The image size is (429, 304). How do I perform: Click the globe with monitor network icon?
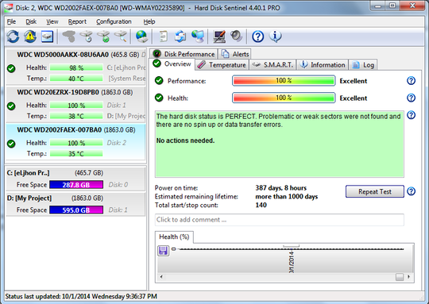click(198, 37)
